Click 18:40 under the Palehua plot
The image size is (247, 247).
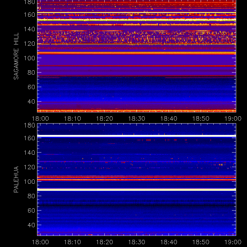(x=169, y=242)
